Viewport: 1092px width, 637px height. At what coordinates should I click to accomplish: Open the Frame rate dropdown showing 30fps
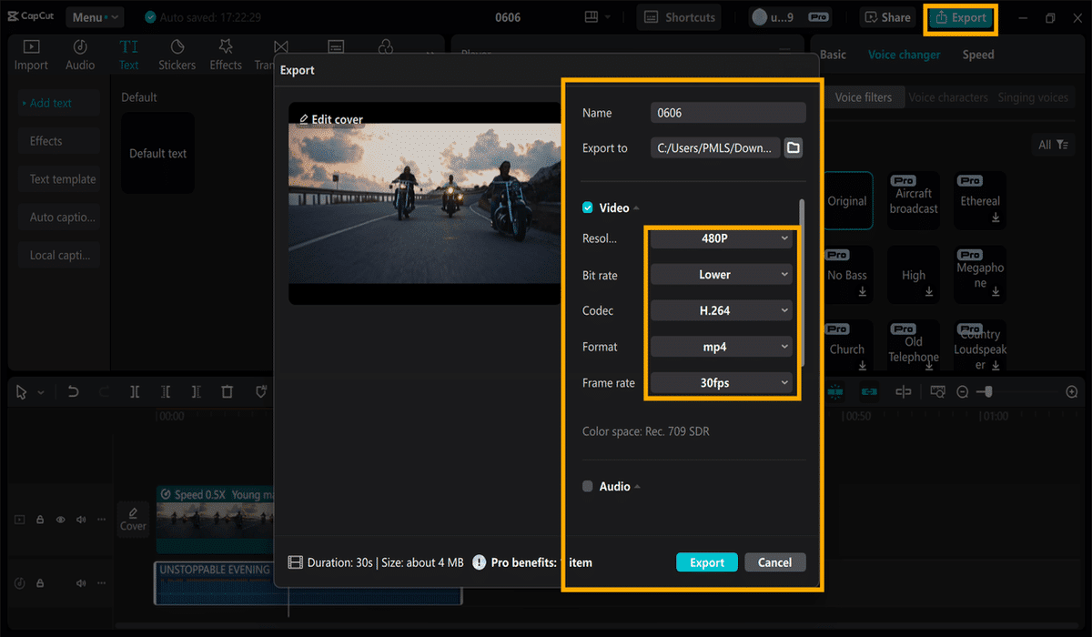click(721, 383)
